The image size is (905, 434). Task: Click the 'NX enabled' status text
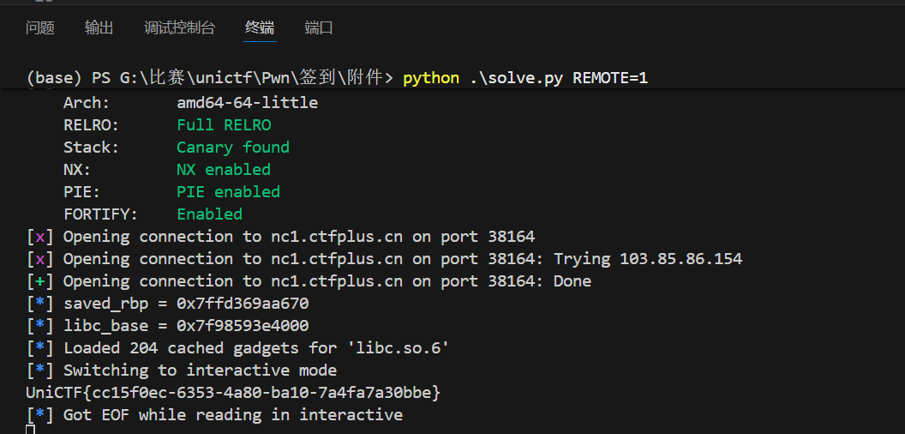click(224, 170)
